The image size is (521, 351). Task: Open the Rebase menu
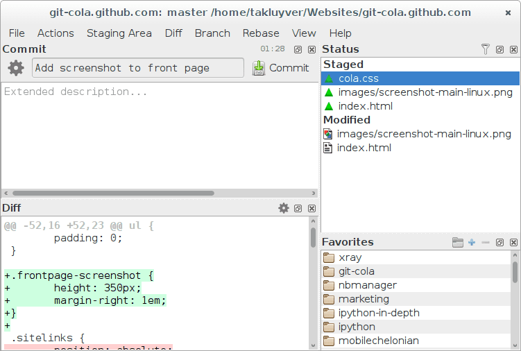point(261,33)
